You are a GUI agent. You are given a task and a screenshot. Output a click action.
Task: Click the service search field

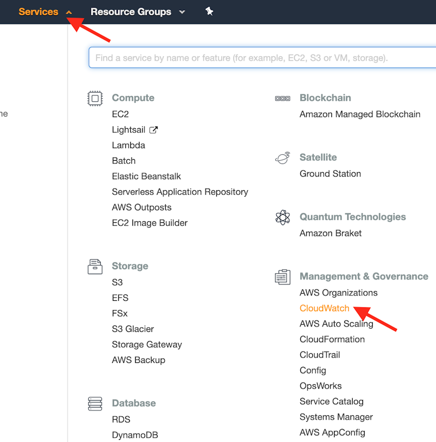click(x=262, y=58)
